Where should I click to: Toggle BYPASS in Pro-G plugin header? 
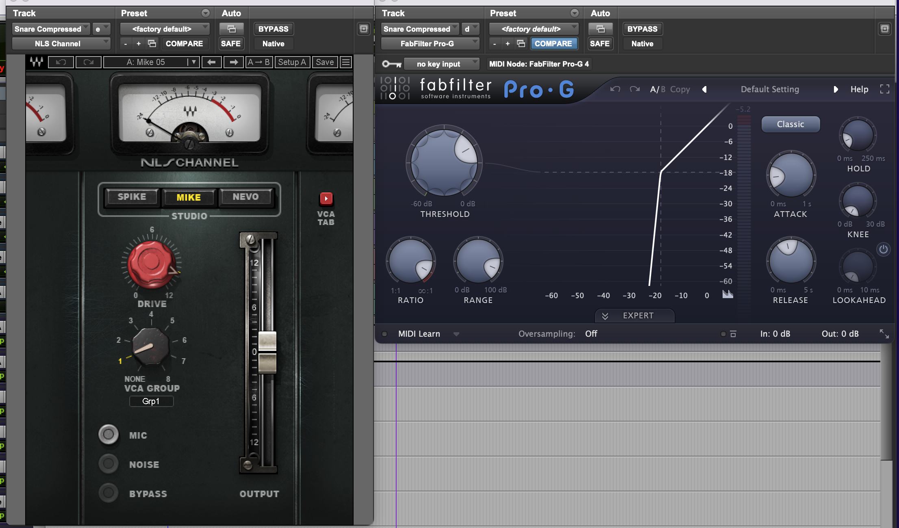click(643, 29)
